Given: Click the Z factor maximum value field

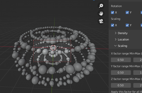Looking at the screenshot, I should (138, 85).
